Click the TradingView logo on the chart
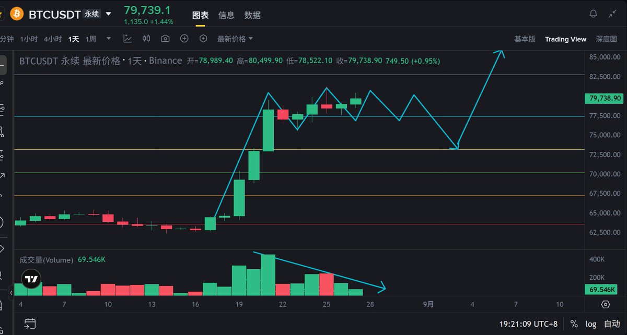627x335 pixels. 31,279
